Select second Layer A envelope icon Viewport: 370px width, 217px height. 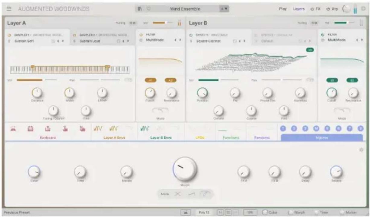pyautogui.click(x=114, y=129)
